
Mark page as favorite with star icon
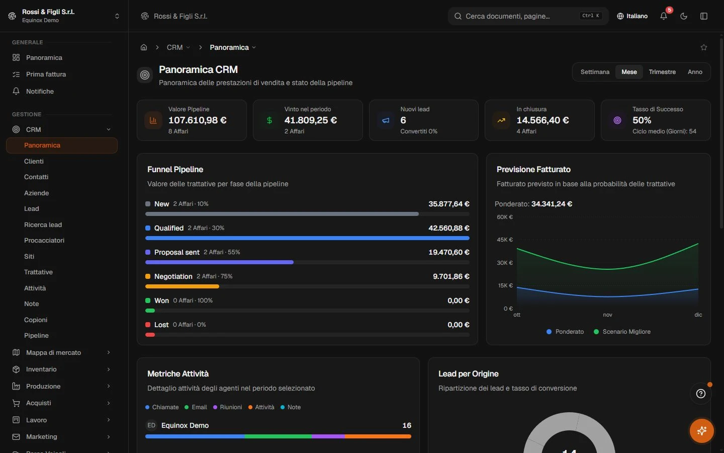(704, 47)
